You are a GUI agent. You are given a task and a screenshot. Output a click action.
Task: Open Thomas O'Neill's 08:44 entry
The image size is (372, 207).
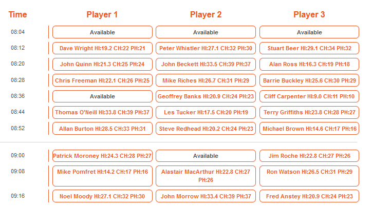pyautogui.click(x=102, y=112)
